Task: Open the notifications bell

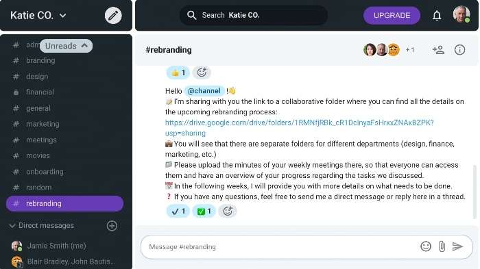Action: (437, 15)
